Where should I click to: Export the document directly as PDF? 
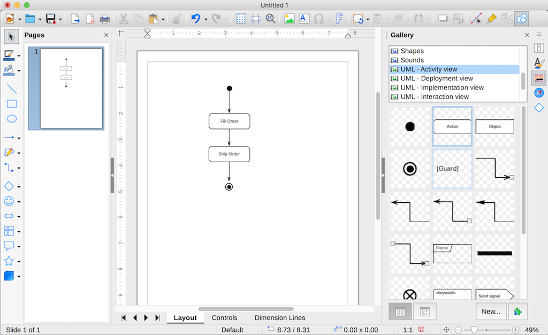coord(89,18)
